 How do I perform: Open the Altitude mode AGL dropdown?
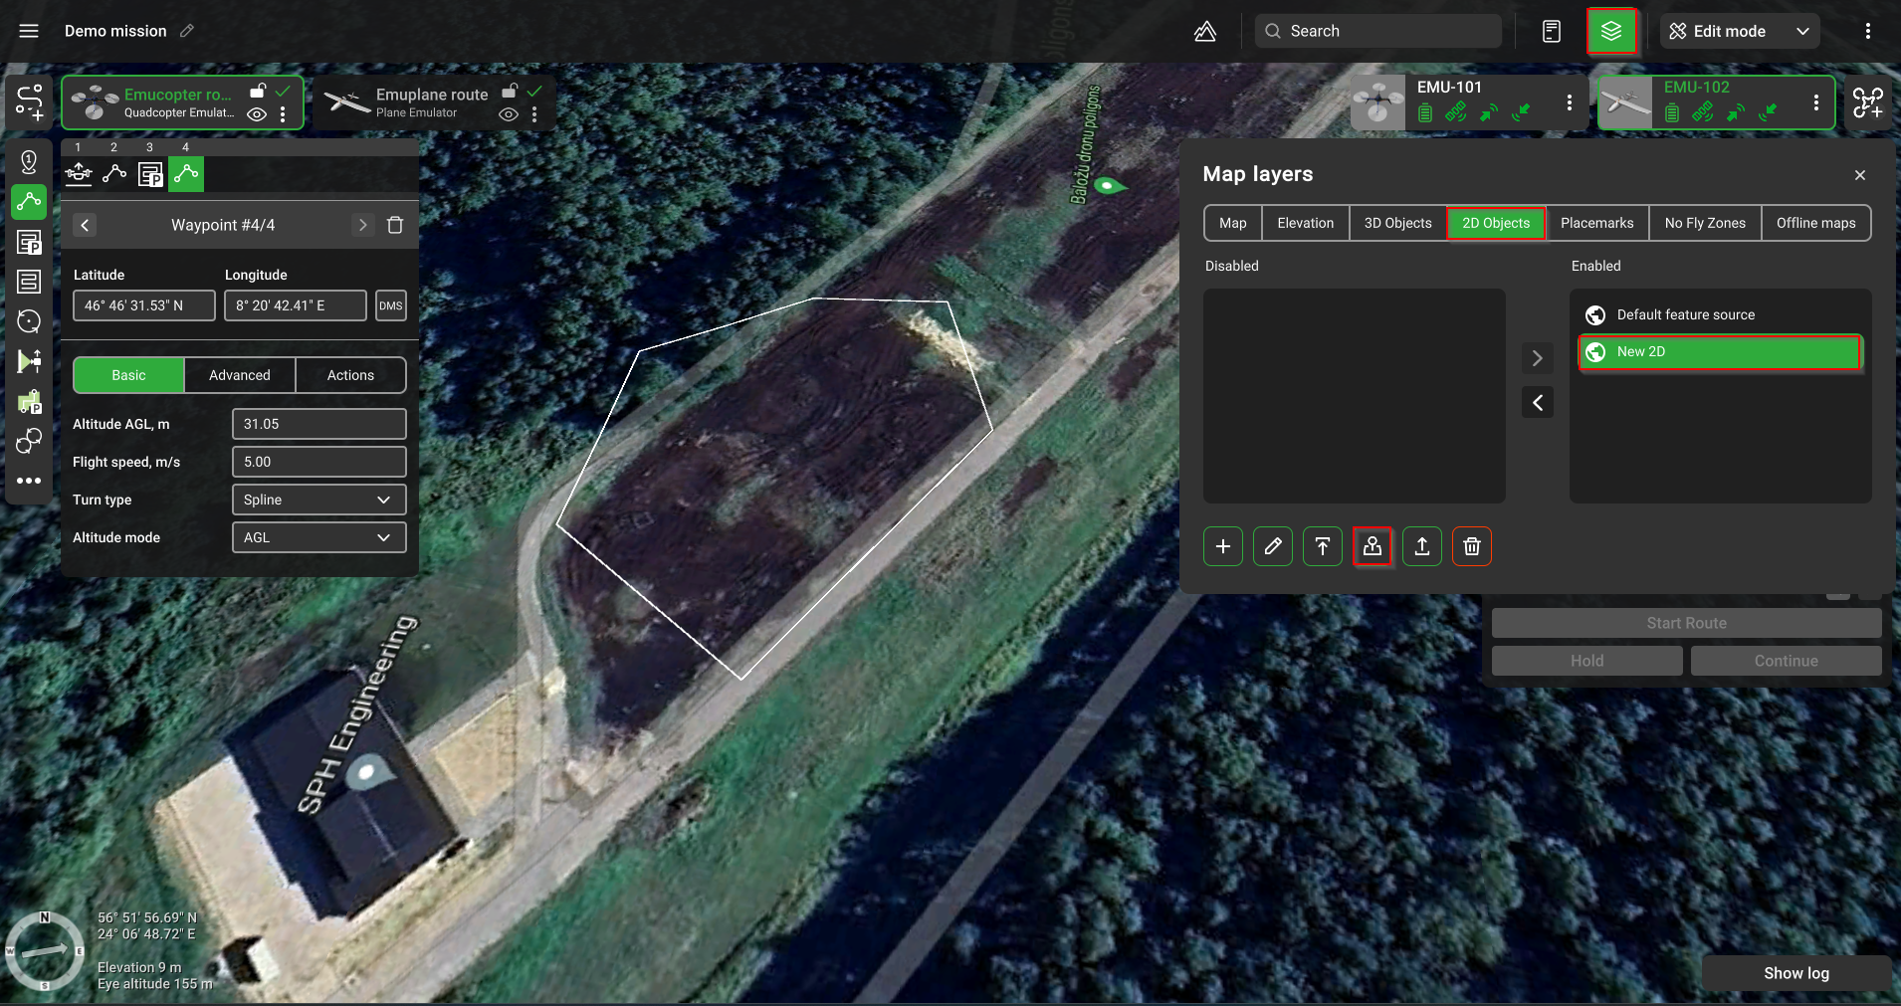[318, 537]
